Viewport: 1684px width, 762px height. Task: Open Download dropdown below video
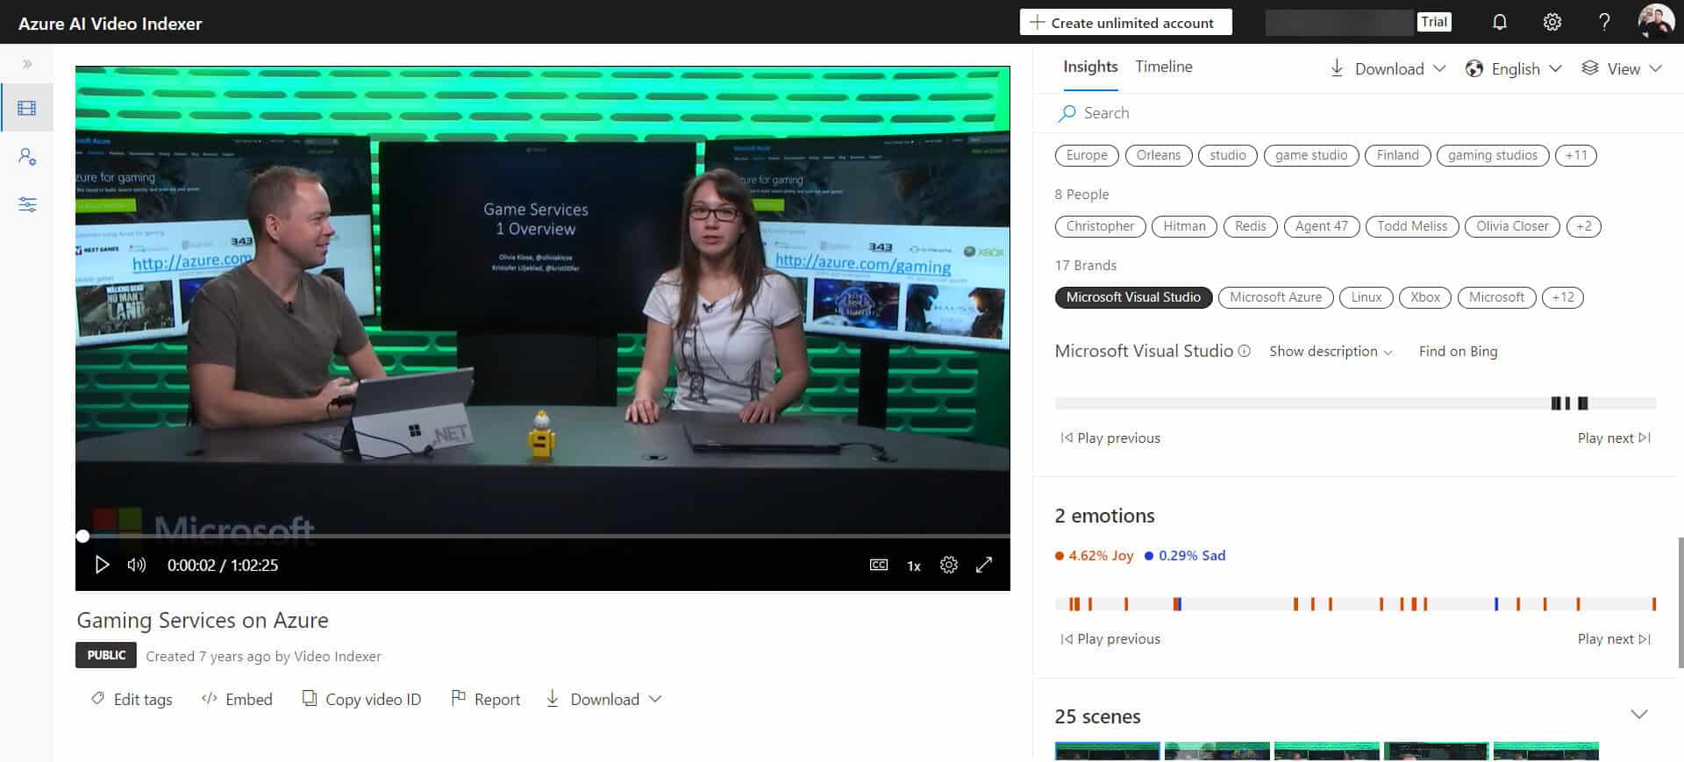603,699
